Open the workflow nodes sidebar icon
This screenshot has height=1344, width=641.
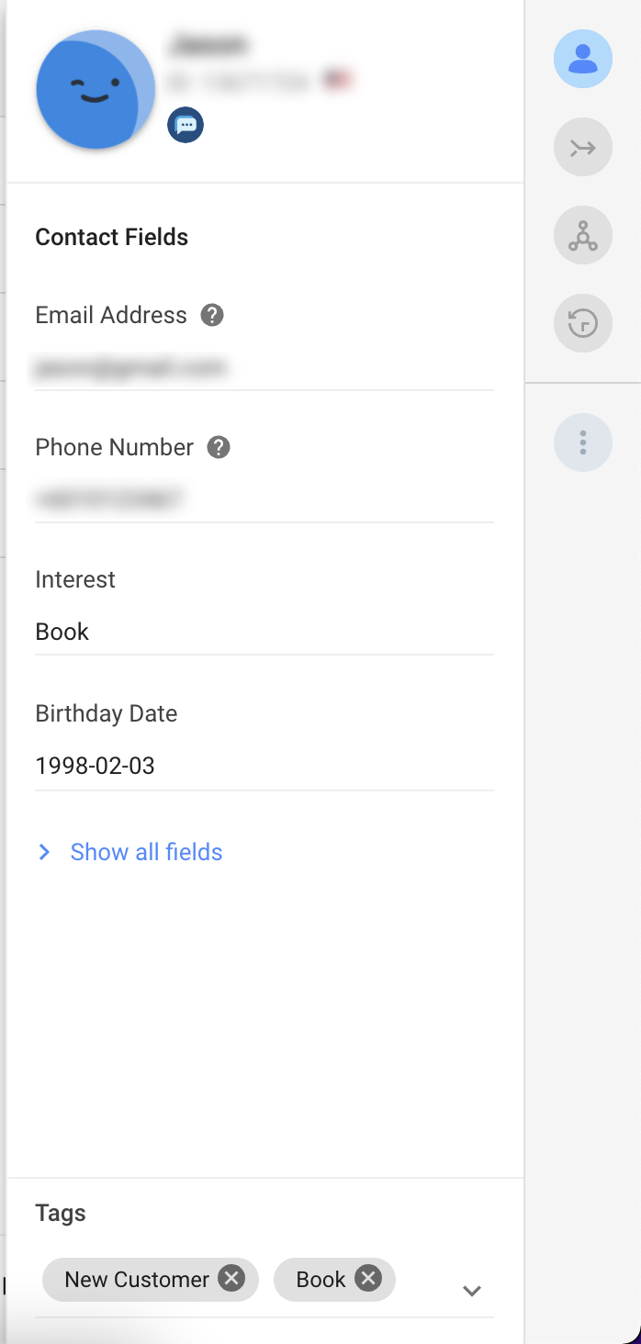582,236
